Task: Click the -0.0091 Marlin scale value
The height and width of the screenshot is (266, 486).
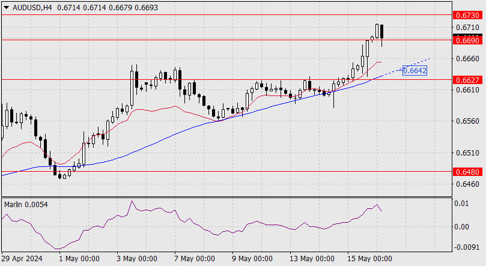Action: pos(466,247)
